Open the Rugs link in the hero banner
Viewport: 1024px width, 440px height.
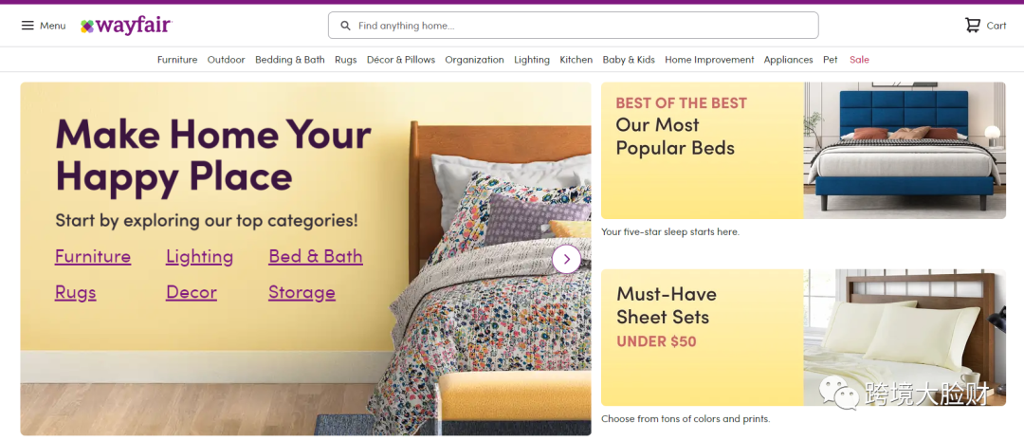coord(75,292)
